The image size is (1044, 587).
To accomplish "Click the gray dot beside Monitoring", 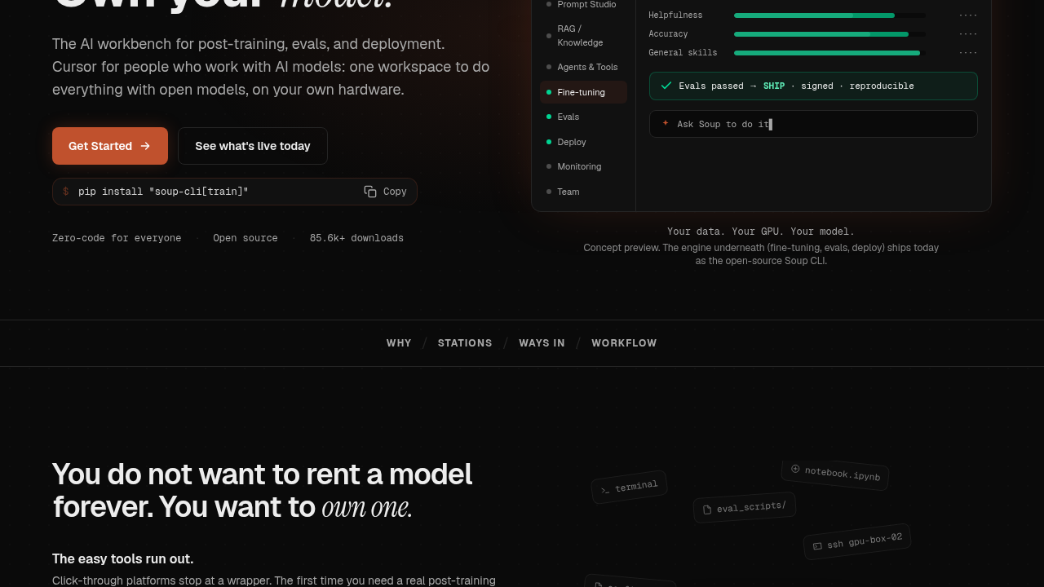I will point(549,166).
